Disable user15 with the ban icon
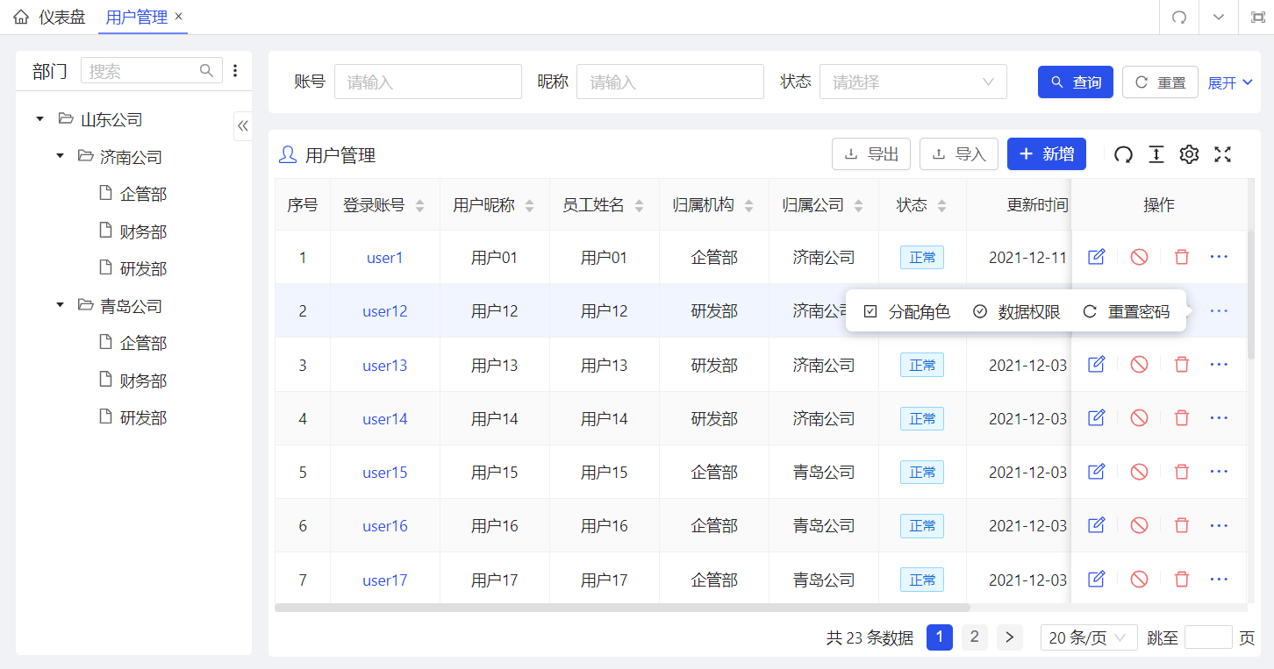1274x669 pixels. click(x=1139, y=472)
